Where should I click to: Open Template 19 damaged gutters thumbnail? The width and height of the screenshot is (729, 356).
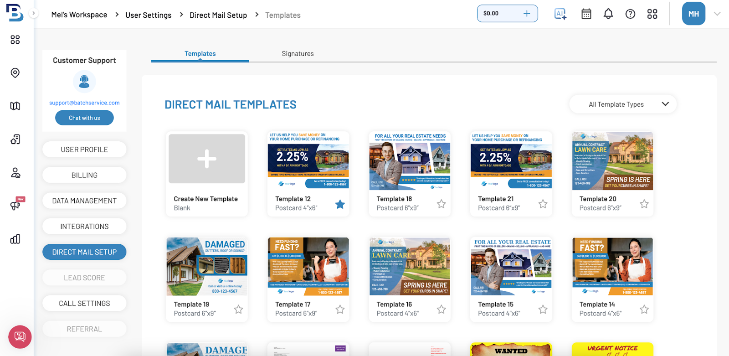[207, 266]
